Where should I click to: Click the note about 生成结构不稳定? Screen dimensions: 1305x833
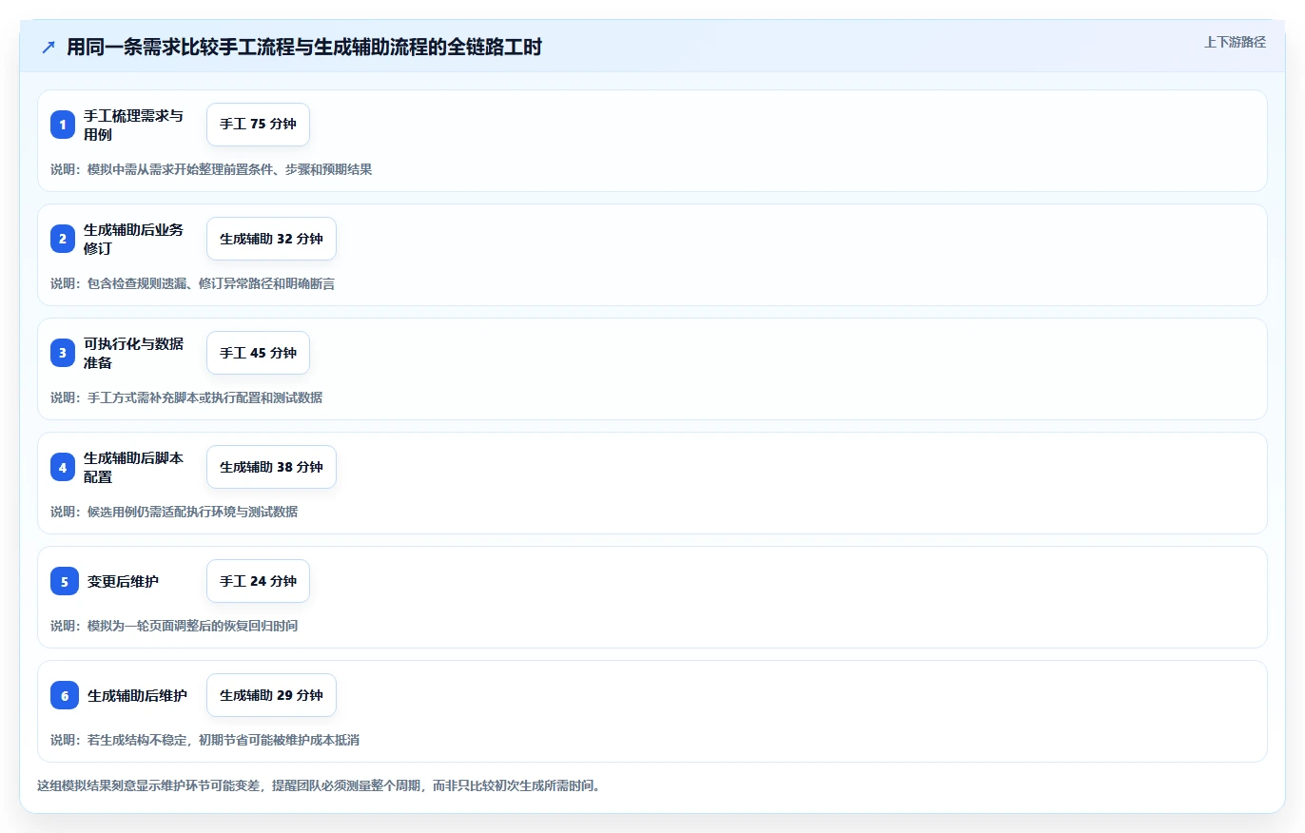point(205,740)
